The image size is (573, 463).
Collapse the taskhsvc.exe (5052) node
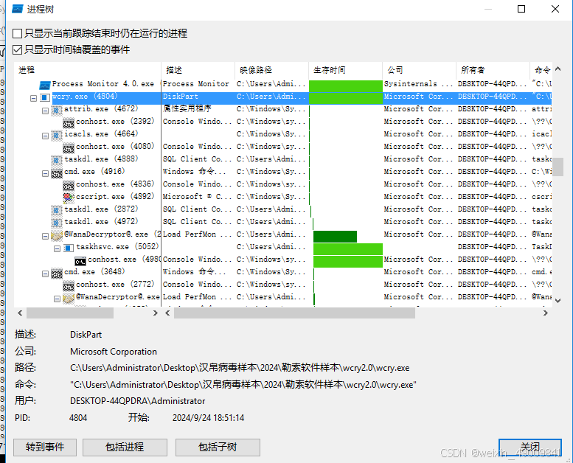(57, 248)
